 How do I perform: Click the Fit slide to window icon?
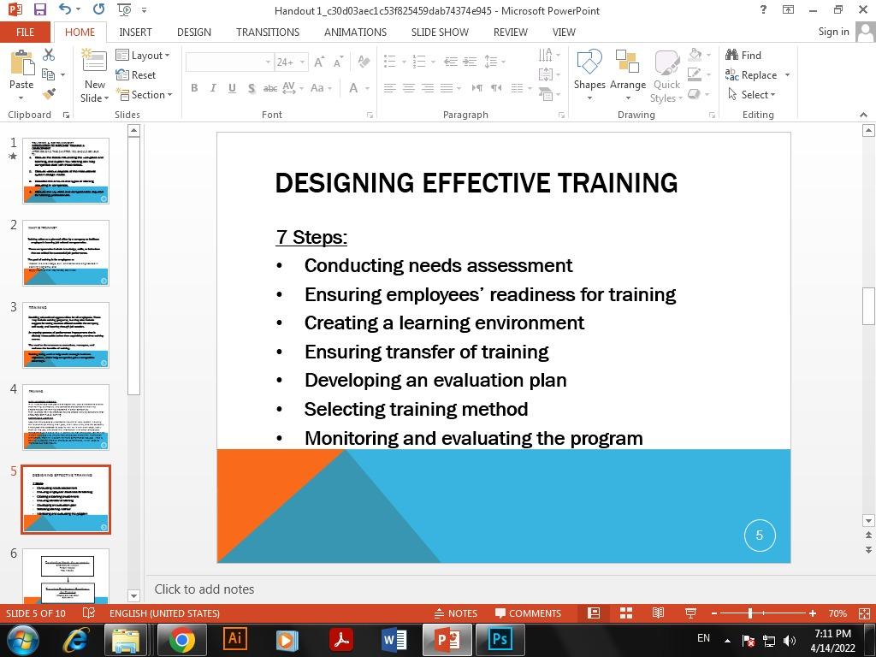(x=864, y=613)
